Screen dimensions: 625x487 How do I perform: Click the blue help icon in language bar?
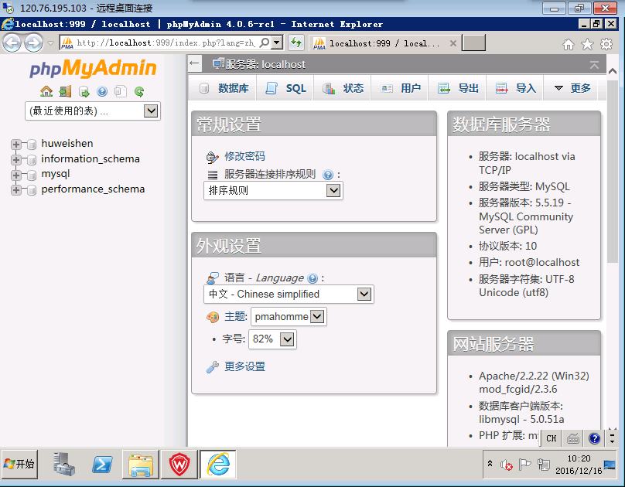[x=594, y=438]
